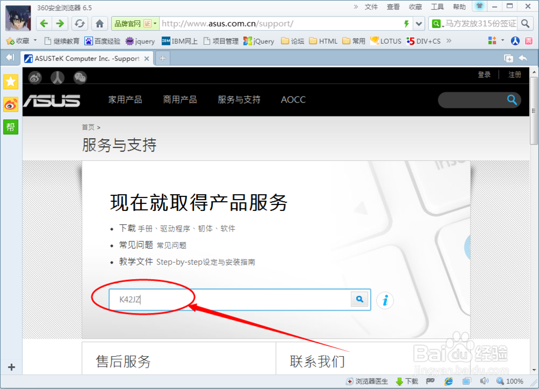539x389 pixels.
Task: Reload the page with refresh icon
Action: coord(80,23)
